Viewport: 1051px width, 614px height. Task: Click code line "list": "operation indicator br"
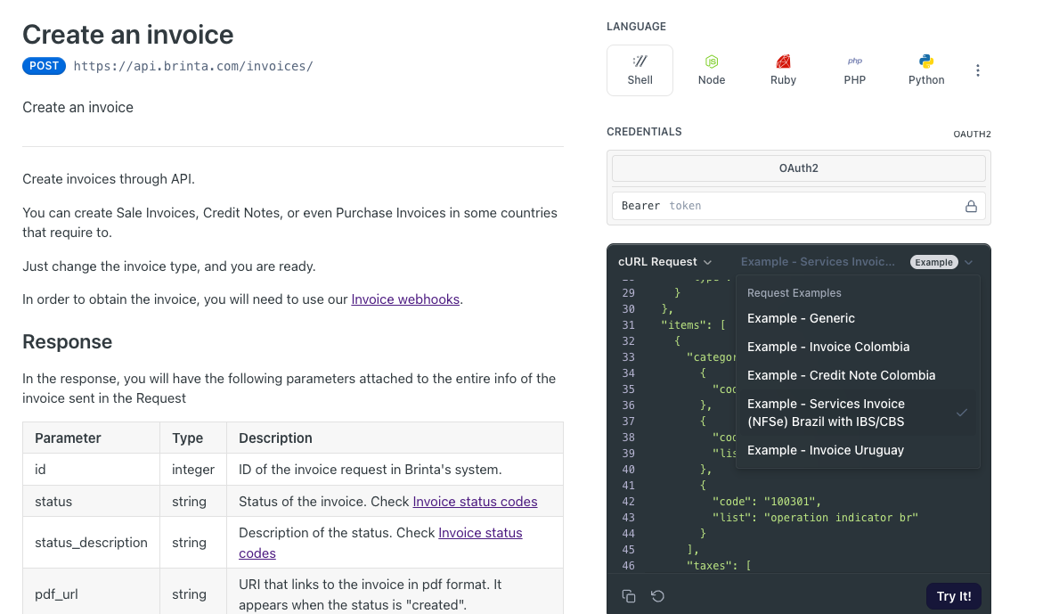point(814,518)
